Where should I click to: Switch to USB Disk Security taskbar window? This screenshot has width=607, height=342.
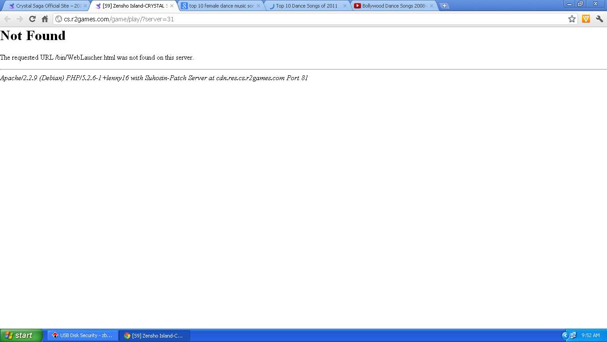coord(83,335)
